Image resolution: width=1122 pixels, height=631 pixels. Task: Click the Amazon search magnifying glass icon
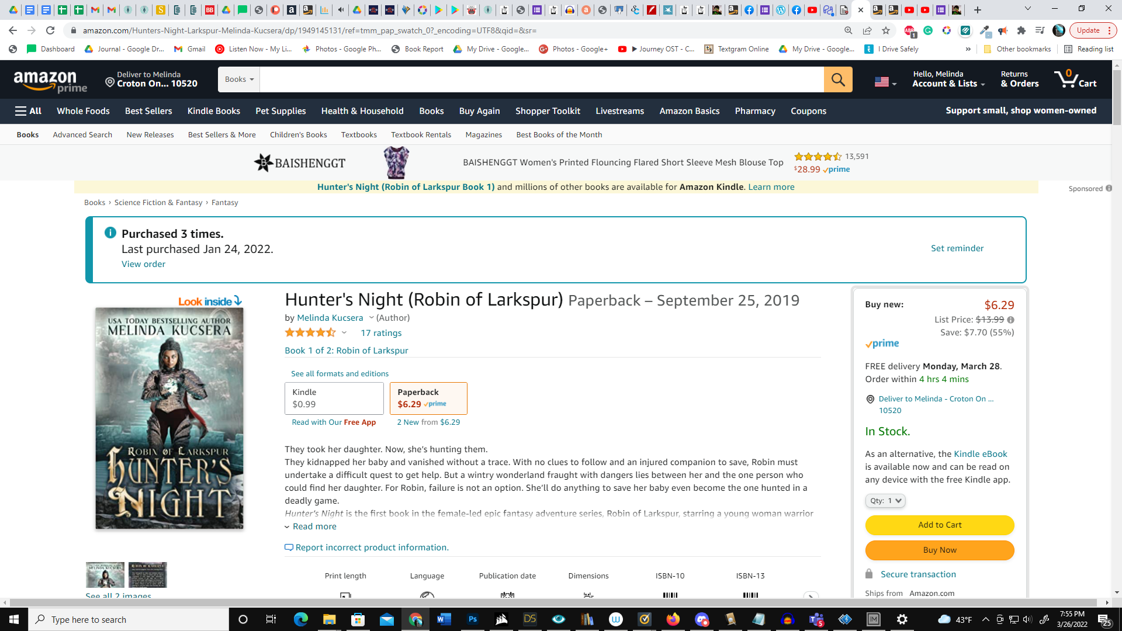click(x=838, y=79)
